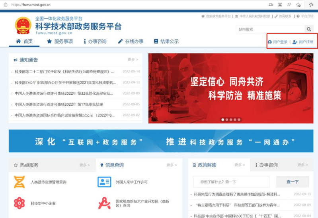This screenshot has width=318, height=218.
Task: Focus the 站内搜索 input field
Action: coord(270,29)
